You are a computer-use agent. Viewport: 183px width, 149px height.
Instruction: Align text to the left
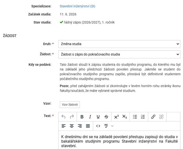click(64, 126)
